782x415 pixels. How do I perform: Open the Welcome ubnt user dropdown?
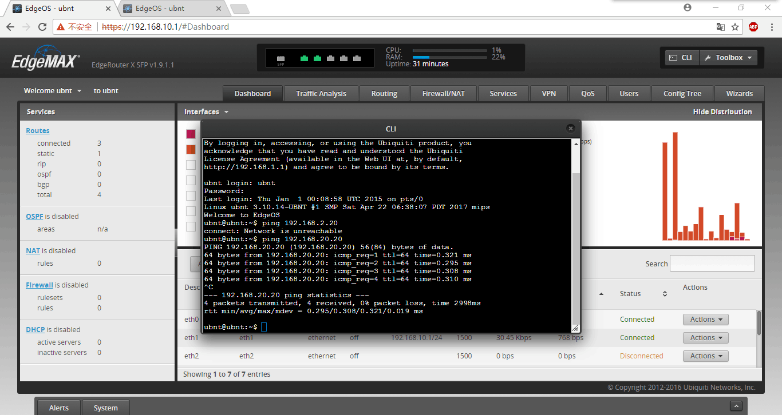coord(53,91)
